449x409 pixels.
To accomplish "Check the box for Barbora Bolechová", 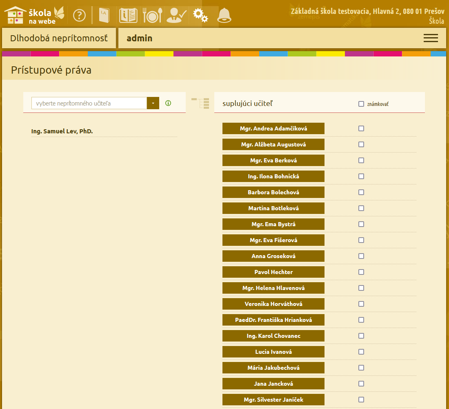I will coord(361,192).
